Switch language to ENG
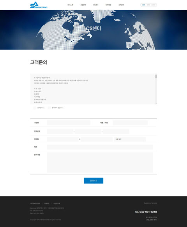 [x=148, y=5]
